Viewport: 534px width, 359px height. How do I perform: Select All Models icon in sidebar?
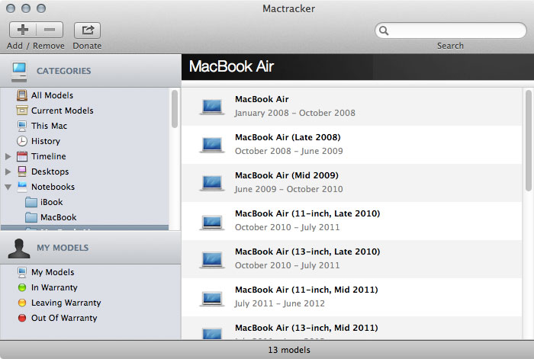(x=22, y=95)
